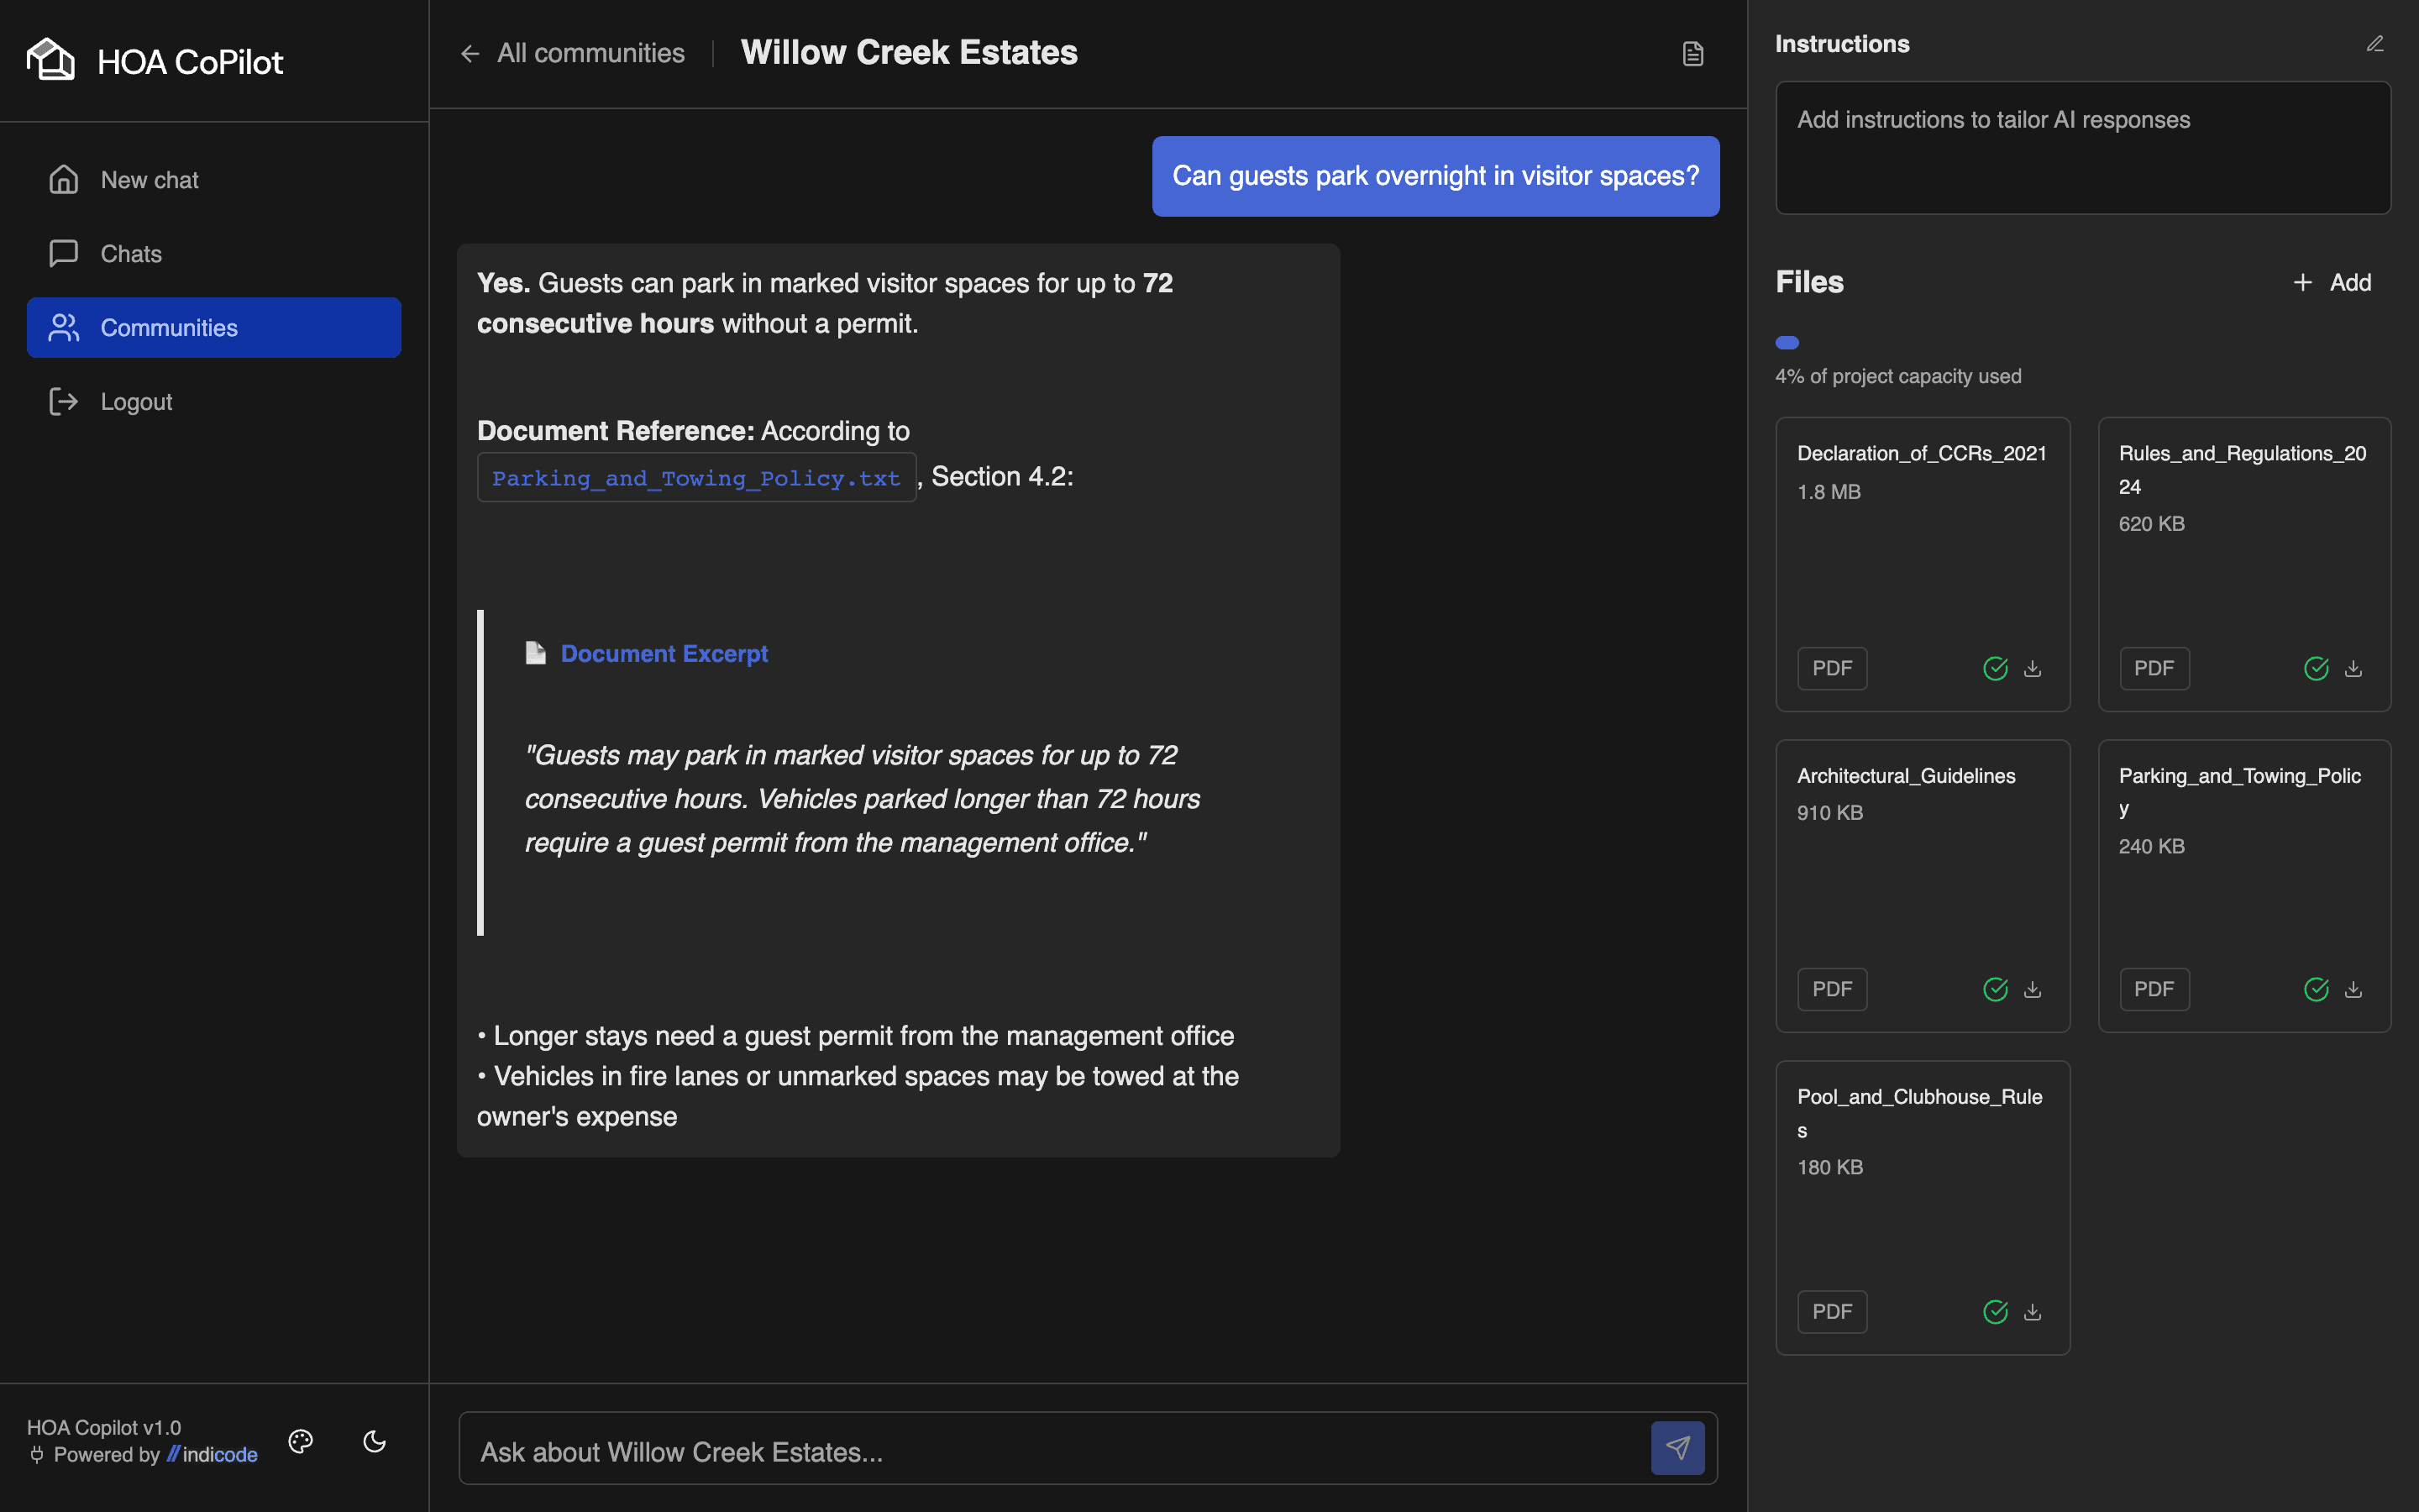2419x1512 pixels.
Task: Open the Chats section
Action: [x=214, y=254]
